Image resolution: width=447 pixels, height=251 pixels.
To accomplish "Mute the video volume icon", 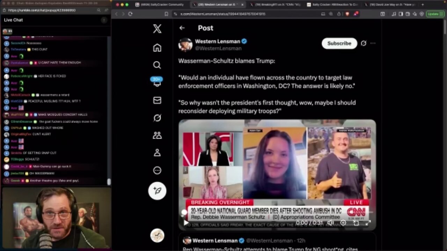I will tap(330, 223).
